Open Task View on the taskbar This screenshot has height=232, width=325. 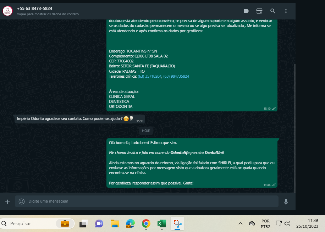[84, 224]
